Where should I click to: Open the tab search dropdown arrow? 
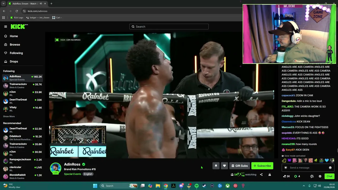click(3, 4)
